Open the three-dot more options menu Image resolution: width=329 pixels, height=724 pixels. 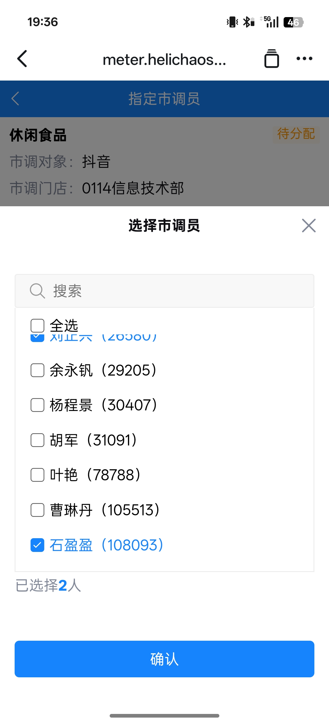coord(304,59)
